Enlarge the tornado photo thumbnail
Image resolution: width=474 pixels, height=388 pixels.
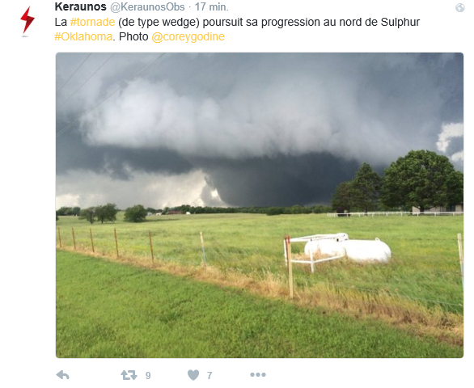tap(260, 205)
